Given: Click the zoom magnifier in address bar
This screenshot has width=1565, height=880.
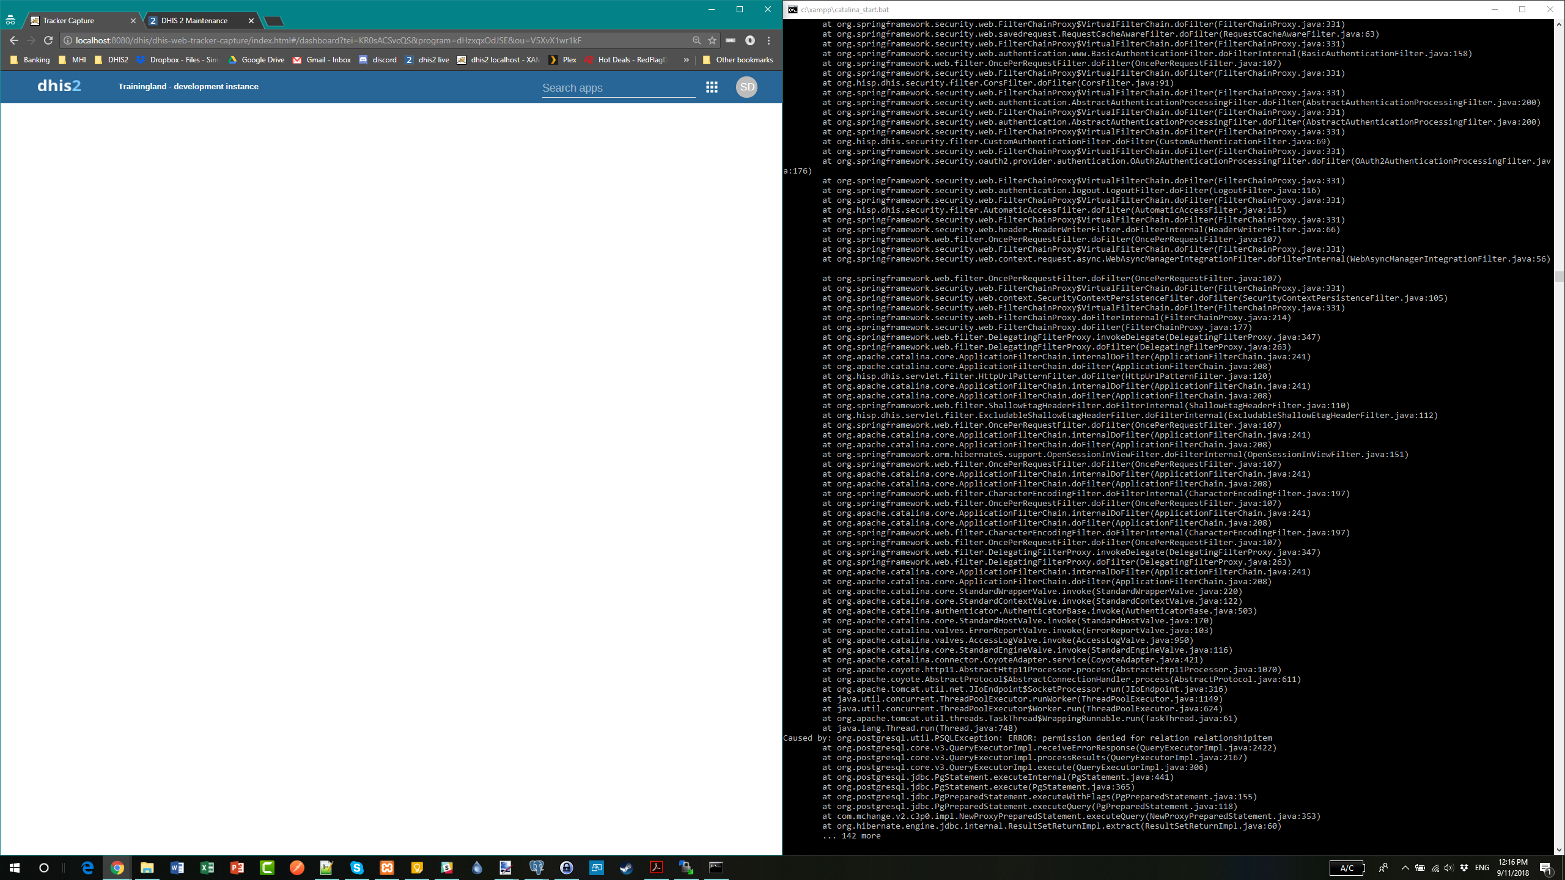Looking at the screenshot, I should click(x=696, y=40).
